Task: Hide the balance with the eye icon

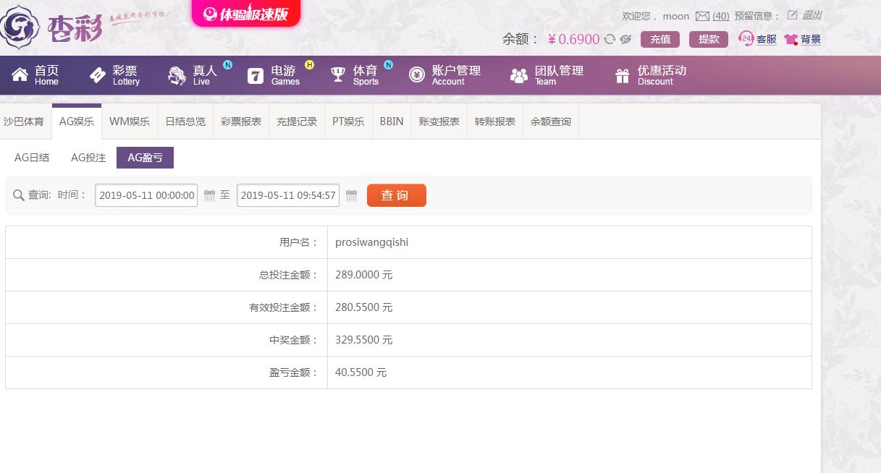Action: point(626,39)
